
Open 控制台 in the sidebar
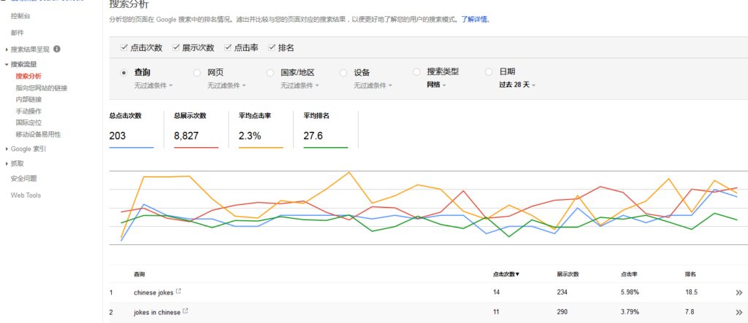pyautogui.click(x=21, y=16)
